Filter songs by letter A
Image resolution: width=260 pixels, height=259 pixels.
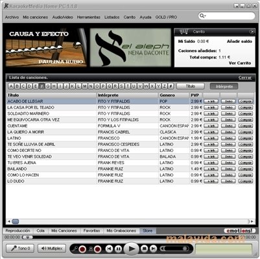pos(11,86)
